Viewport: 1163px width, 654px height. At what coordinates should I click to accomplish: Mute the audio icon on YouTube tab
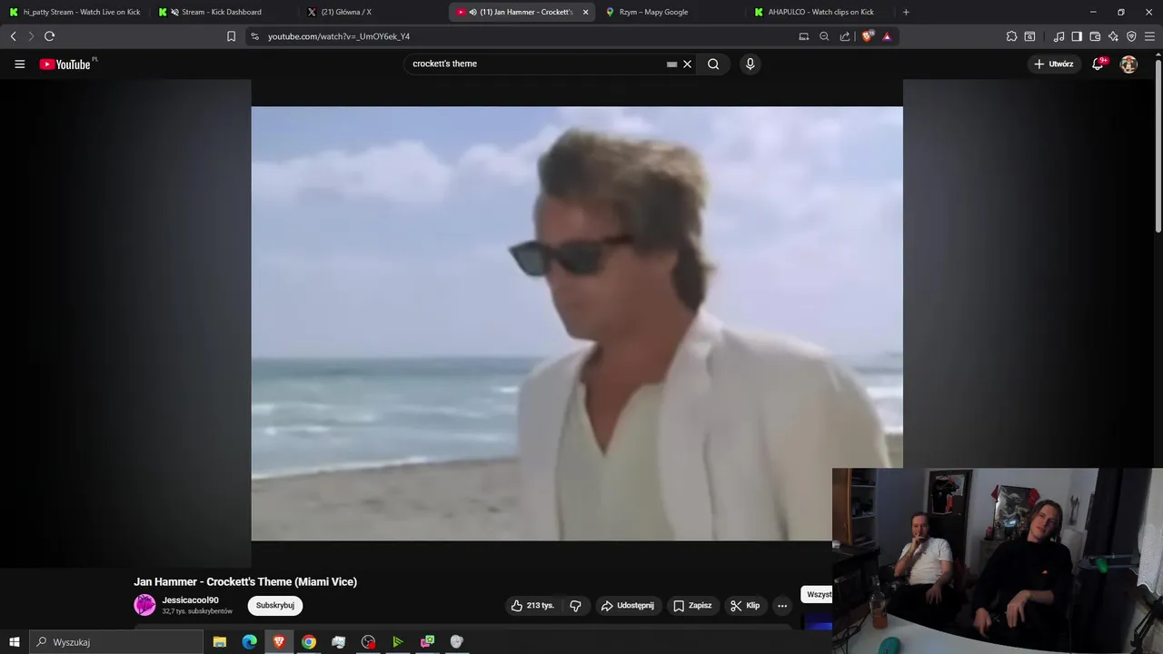[473, 12]
